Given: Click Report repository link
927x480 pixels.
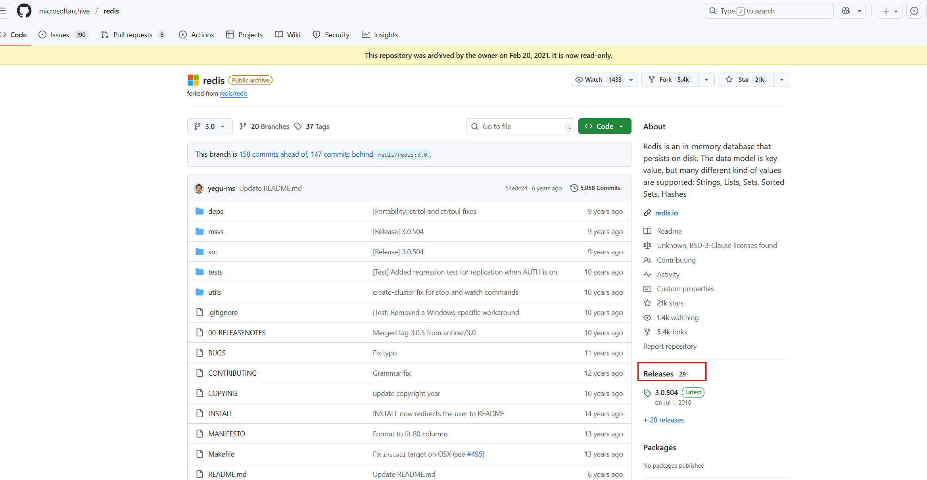Looking at the screenshot, I should (x=670, y=346).
